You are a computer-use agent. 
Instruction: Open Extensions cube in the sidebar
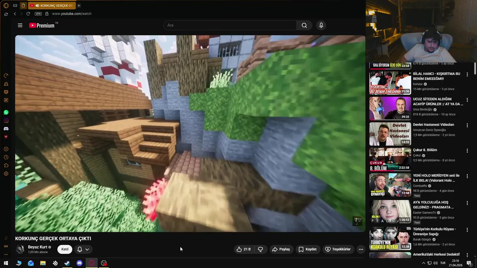(6, 165)
